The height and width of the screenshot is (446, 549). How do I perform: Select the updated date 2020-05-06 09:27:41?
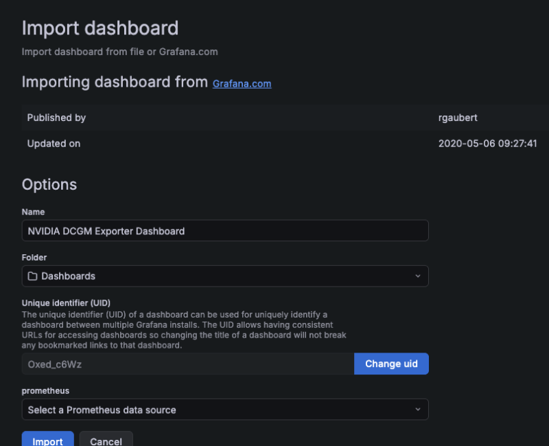click(487, 144)
